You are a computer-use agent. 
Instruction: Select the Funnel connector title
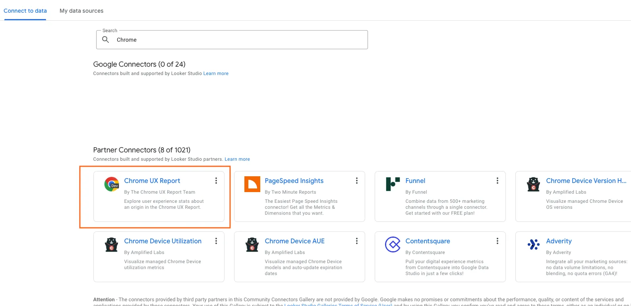pyautogui.click(x=415, y=181)
